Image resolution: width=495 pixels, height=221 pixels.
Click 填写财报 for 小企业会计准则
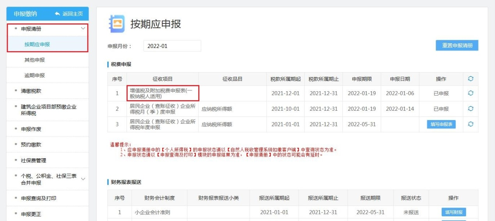point(453,212)
